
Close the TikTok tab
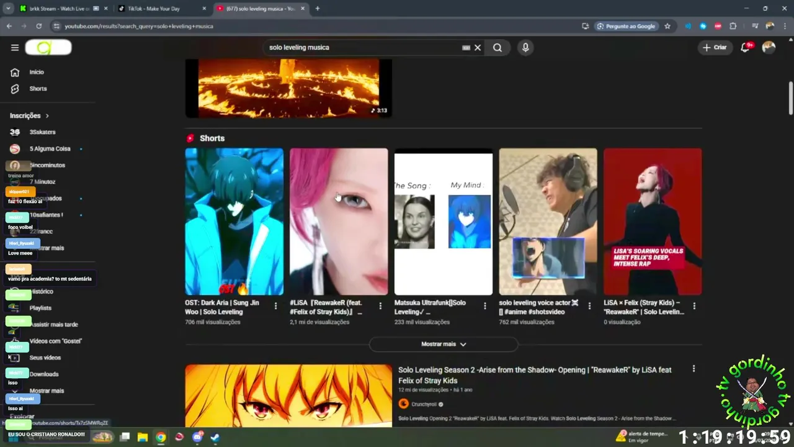204,9
